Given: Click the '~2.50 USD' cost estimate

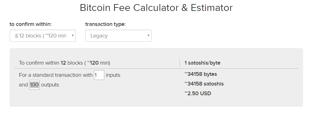Looking at the screenshot, I should pos(198,93).
